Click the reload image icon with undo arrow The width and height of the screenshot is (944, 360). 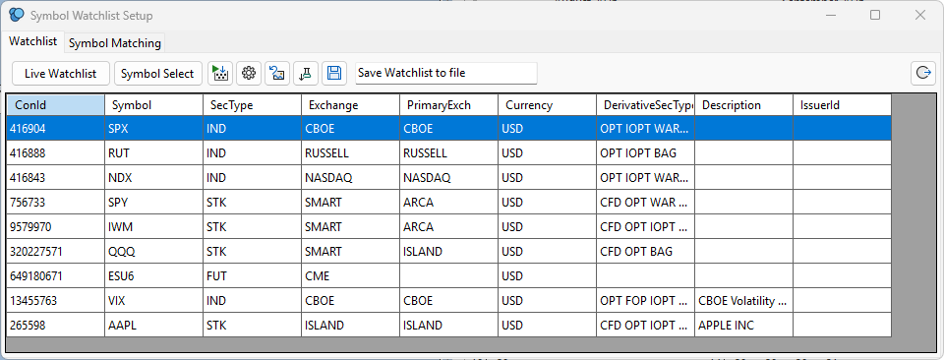tap(277, 74)
